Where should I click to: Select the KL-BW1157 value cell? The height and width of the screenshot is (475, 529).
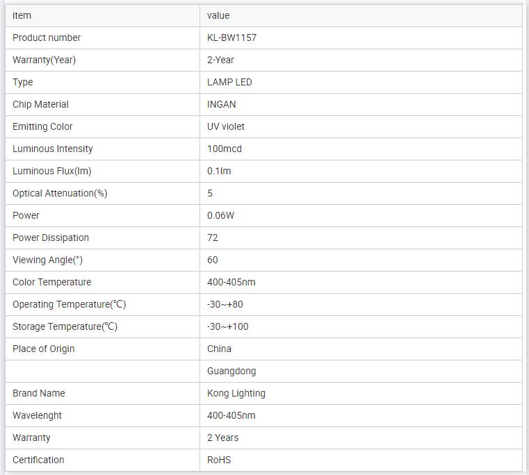[x=231, y=37]
